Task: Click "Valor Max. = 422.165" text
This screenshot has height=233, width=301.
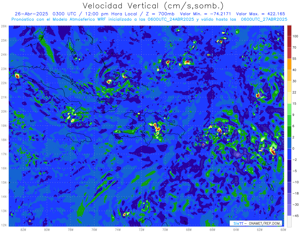Action: 261,14
